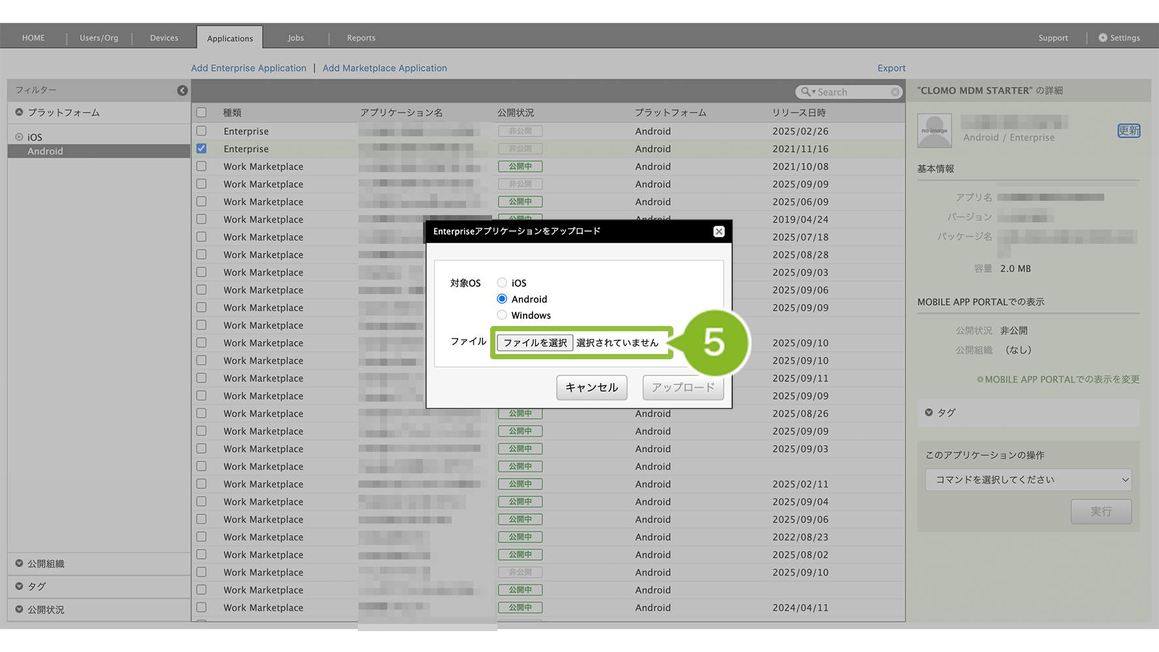Select the iOS radio button
1159x652 pixels.
(502, 283)
